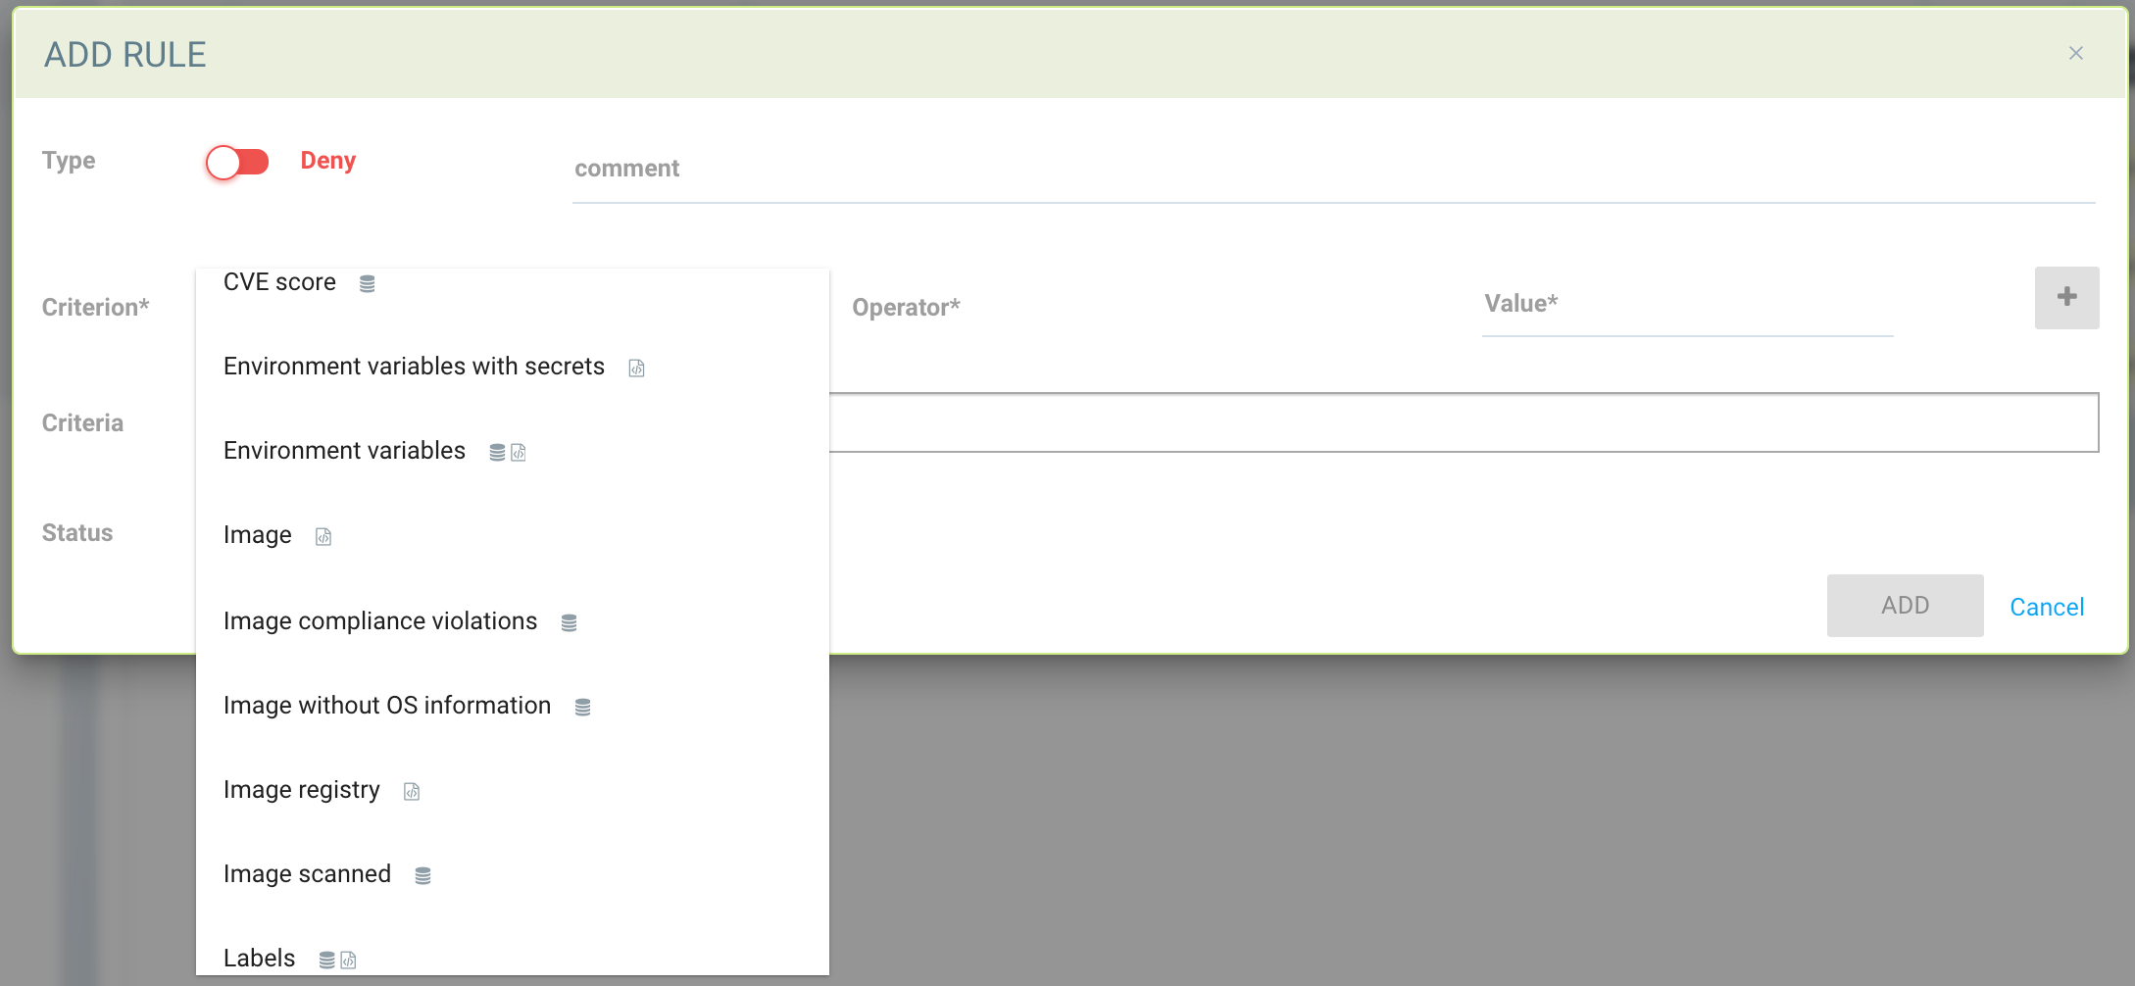Pick Image registry from the dropdown

[x=301, y=790]
